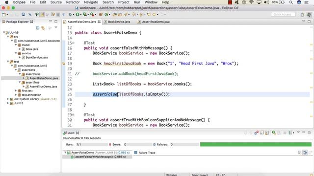Screen dimensions: 314x176
Task: Open the Run button dropdown arrow
Action: (x=80, y=15)
